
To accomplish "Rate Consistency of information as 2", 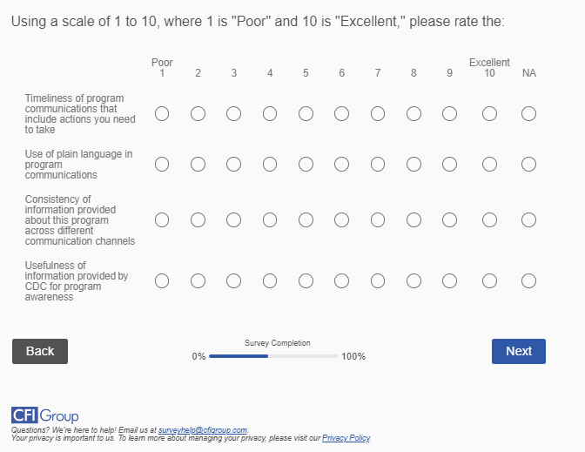I will pos(198,220).
